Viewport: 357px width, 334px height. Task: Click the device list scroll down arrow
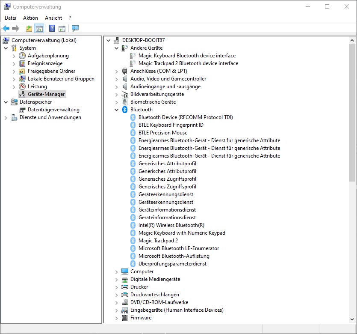[352, 319]
